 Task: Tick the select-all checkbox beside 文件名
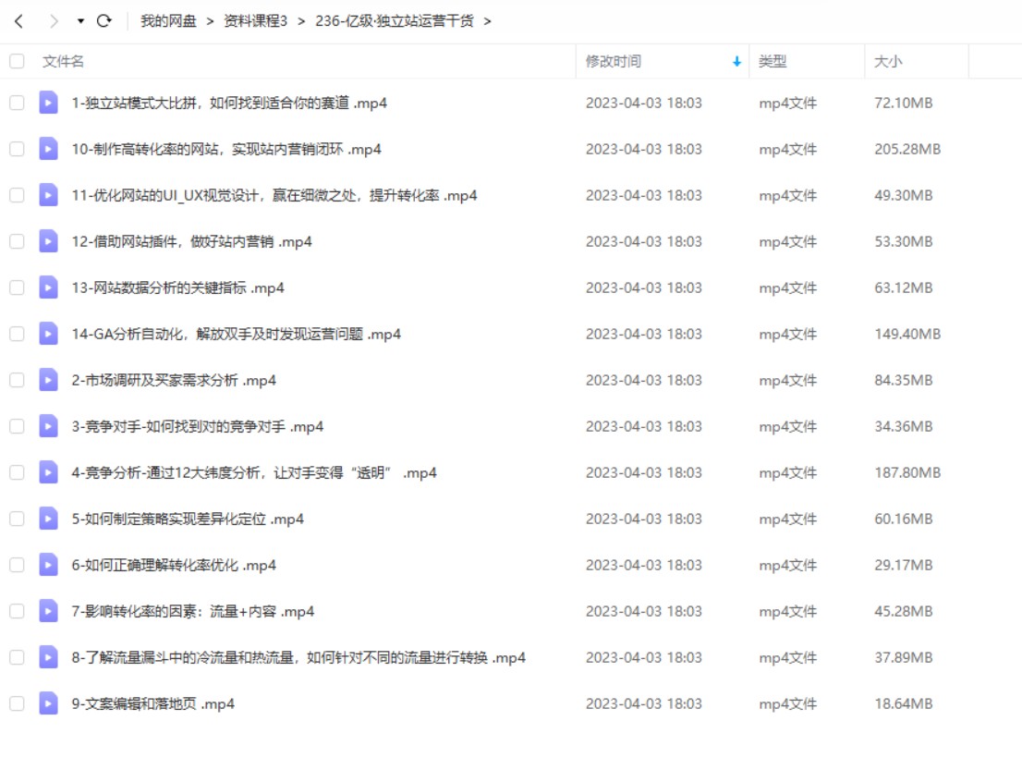coord(17,61)
